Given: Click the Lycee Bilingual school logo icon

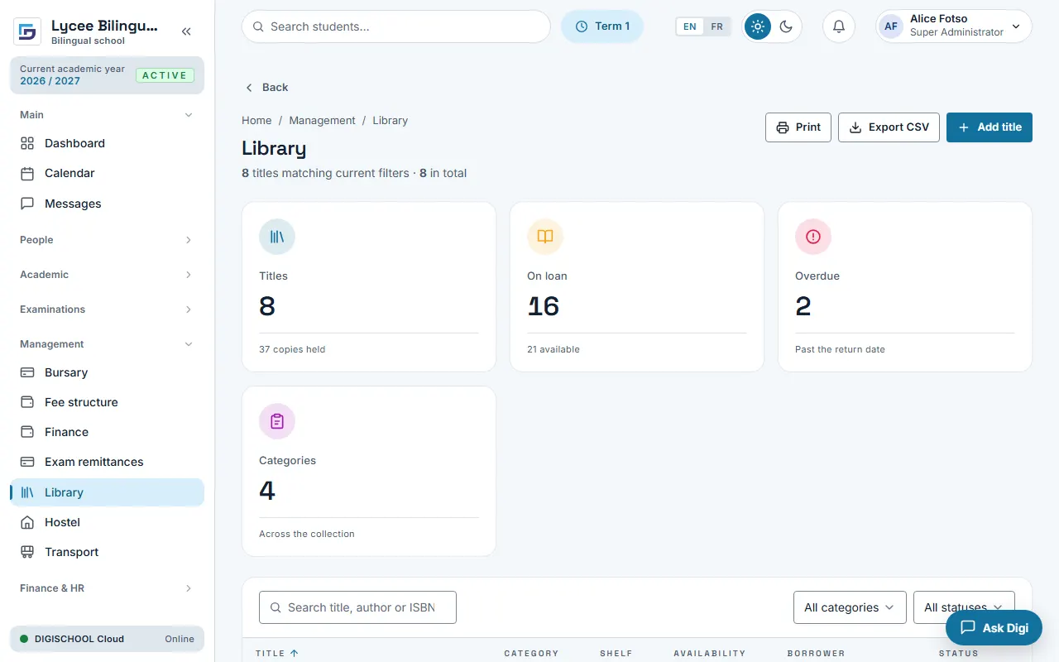Looking at the screenshot, I should [27, 31].
